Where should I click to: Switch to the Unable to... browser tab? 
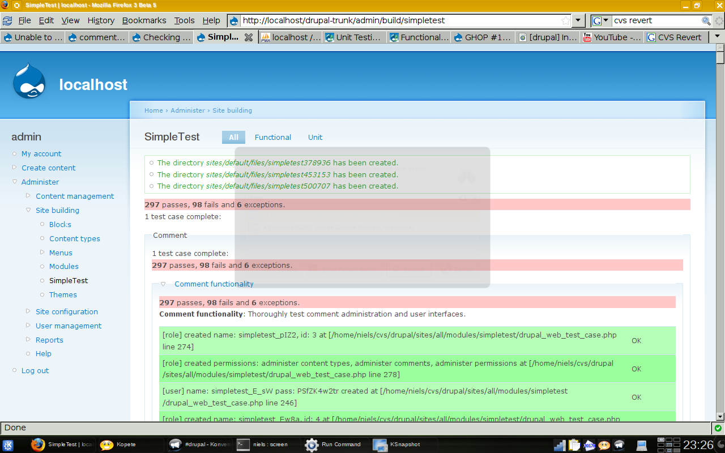pyautogui.click(x=33, y=37)
